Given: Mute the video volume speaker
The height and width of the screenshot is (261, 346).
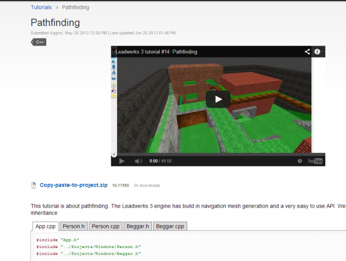Looking at the screenshot, I should click(138, 161).
